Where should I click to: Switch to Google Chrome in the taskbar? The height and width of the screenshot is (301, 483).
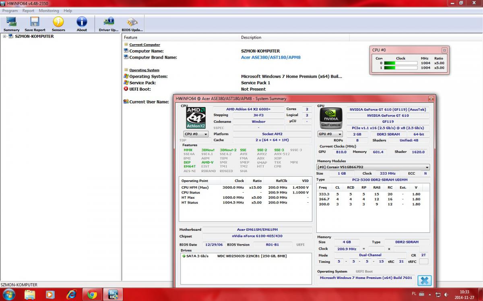tap(92, 295)
